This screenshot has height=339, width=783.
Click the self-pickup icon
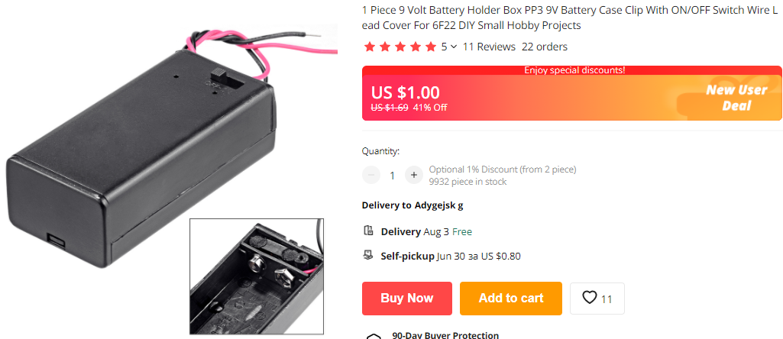tap(368, 256)
